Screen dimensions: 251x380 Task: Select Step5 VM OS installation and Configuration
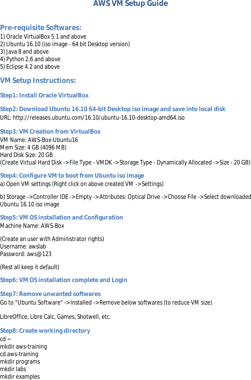click(x=62, y=217)
